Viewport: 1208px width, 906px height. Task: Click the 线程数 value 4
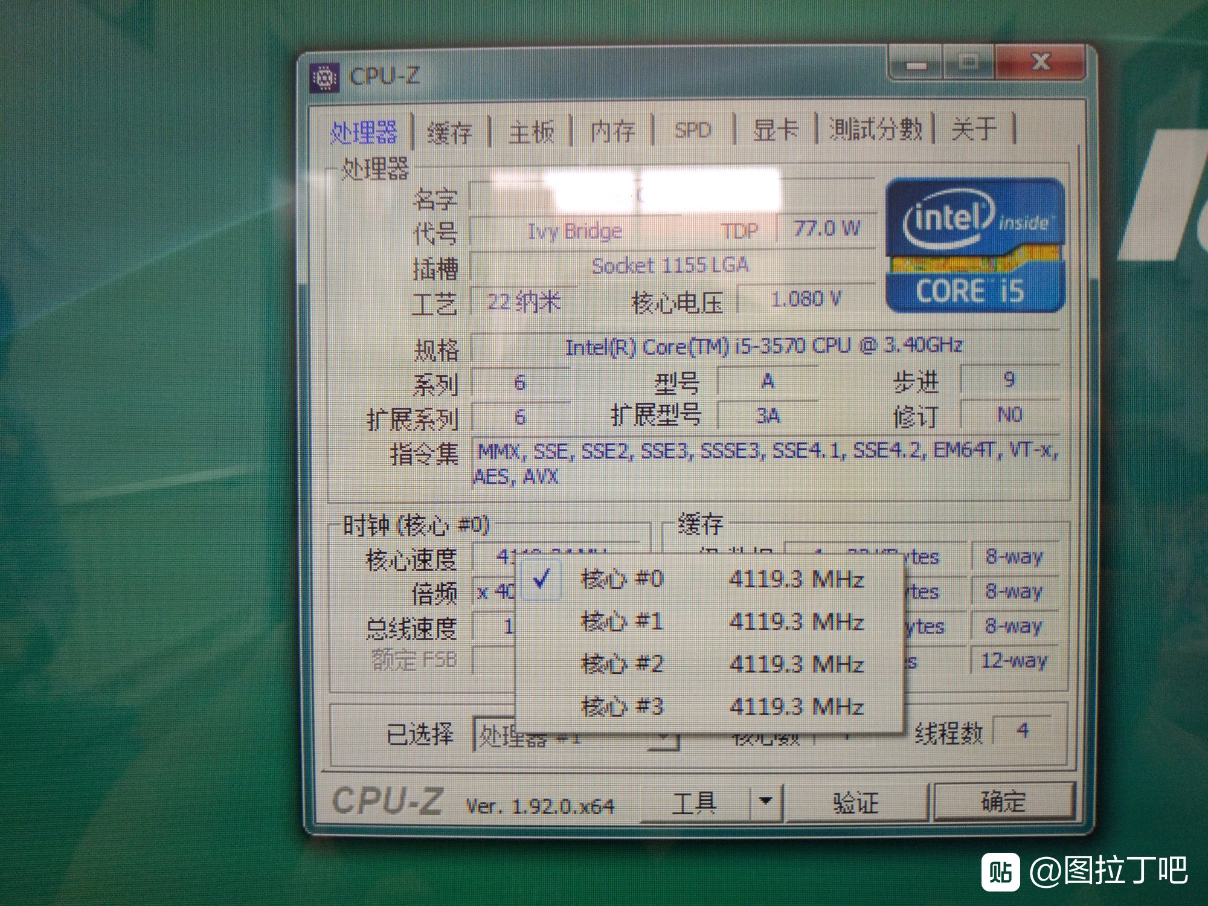pyautogui.click(x=1023, y=730)
